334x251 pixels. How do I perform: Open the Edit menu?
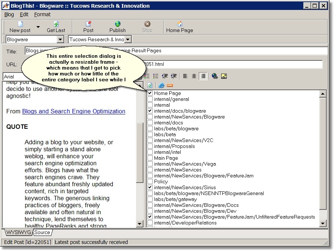[24, 14]
